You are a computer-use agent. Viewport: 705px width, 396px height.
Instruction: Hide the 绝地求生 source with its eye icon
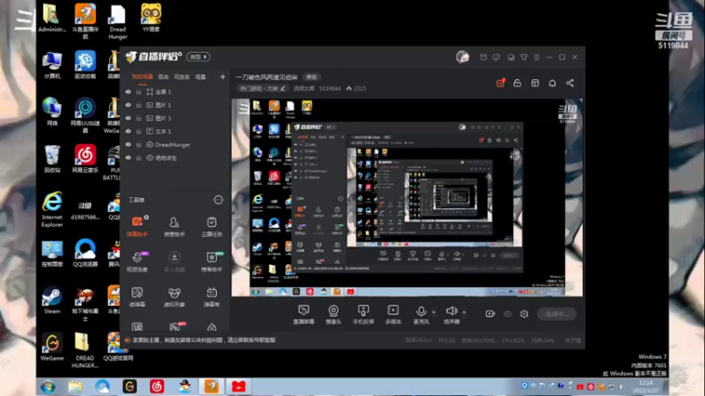[128, 158]
